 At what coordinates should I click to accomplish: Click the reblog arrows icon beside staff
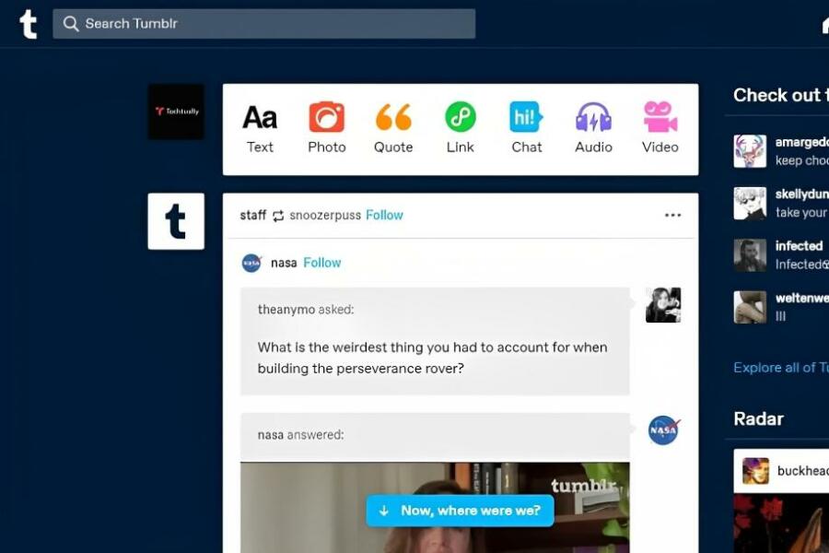278,216
